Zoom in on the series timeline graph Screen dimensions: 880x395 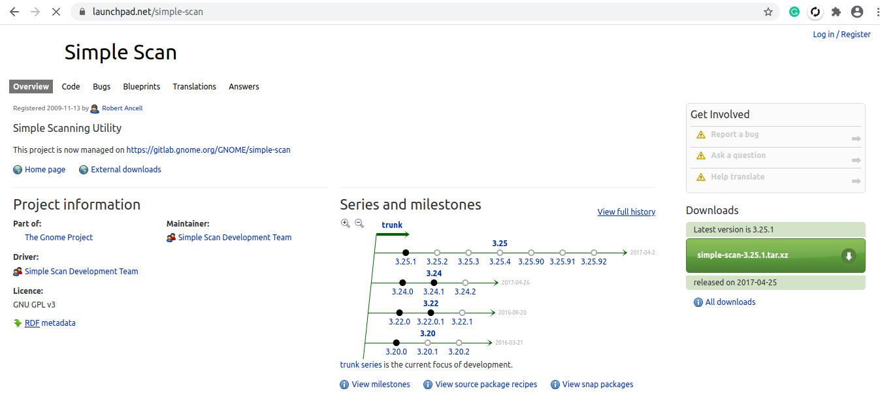346,223
